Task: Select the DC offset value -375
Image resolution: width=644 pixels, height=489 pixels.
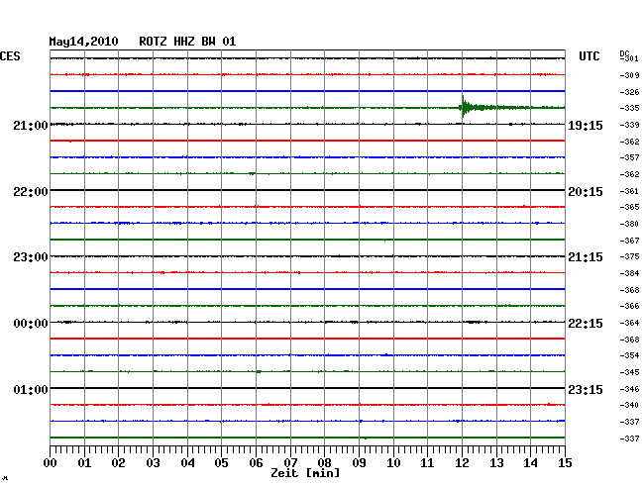Action: pos(629,256)
